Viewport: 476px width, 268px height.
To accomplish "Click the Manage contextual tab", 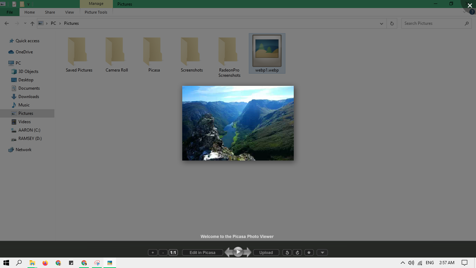I will (96, 4).
